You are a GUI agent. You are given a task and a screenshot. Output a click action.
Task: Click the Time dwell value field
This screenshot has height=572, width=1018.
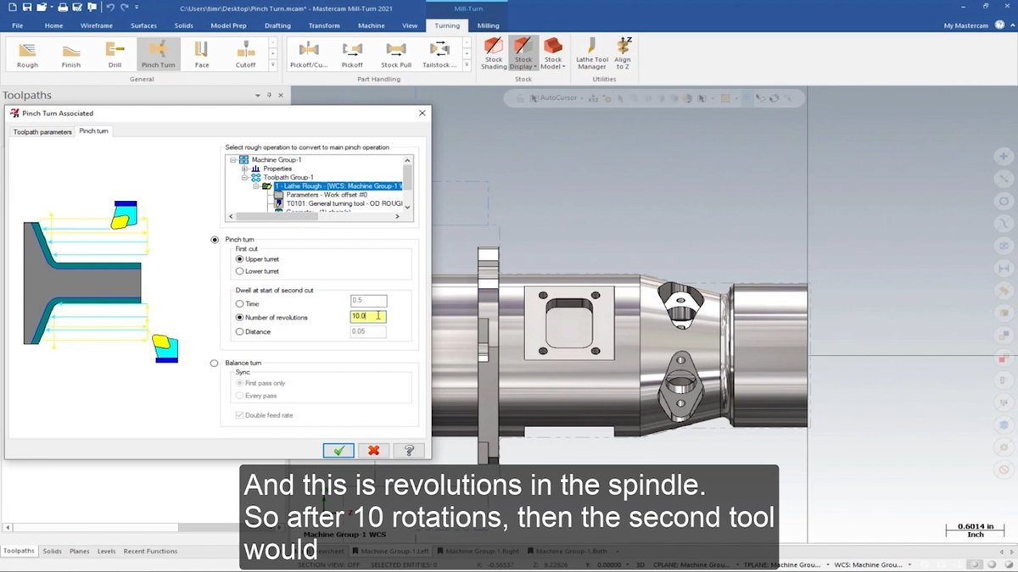click(368, 301)
